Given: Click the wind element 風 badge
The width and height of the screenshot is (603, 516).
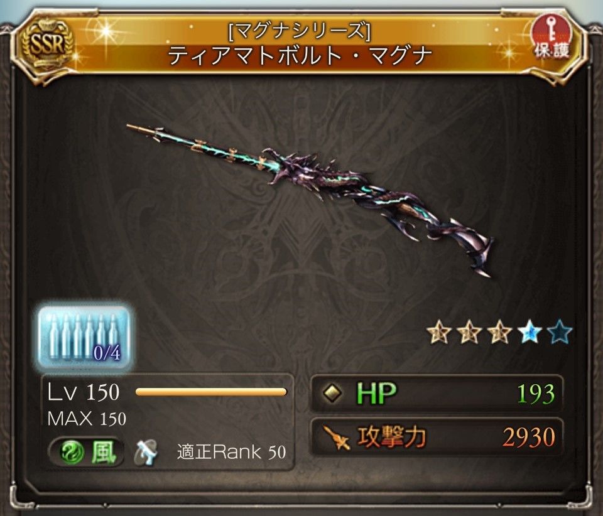Looking at the screenshot, I should click(87, 452).
